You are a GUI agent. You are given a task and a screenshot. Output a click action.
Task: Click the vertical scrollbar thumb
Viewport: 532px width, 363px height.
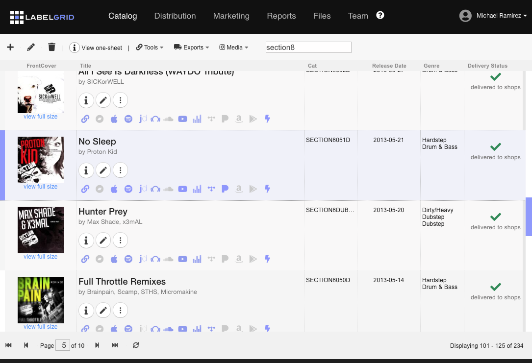coord(529,217)
